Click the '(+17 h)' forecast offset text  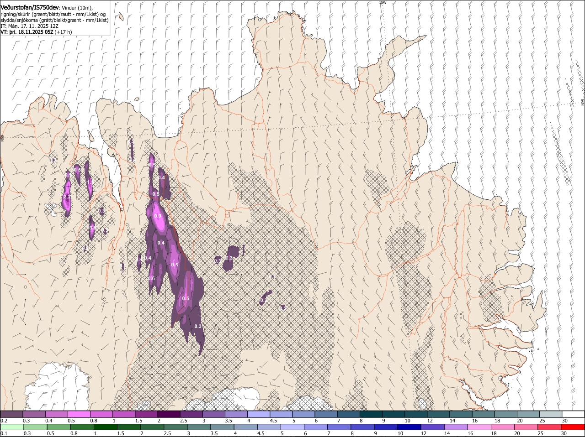[63, 32]
